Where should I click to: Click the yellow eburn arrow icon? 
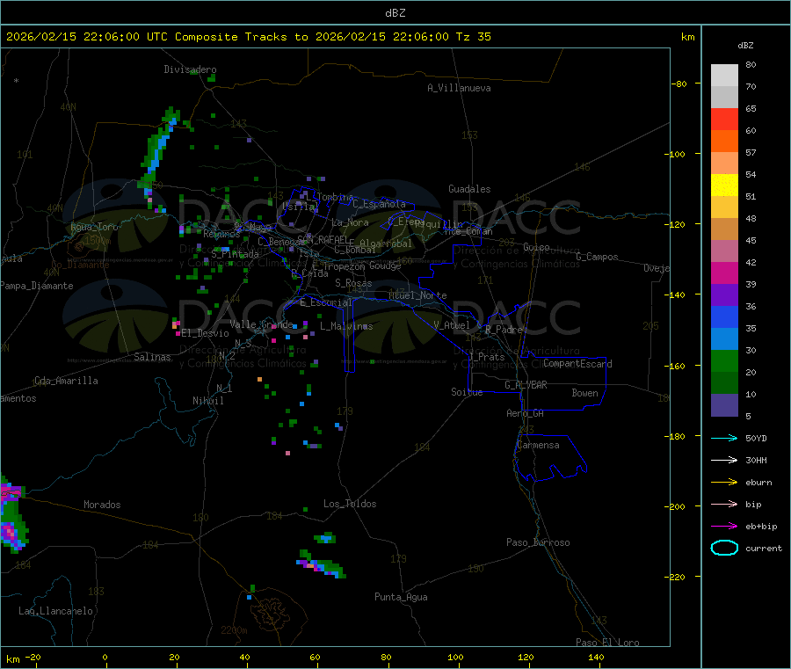click(724, 482)
